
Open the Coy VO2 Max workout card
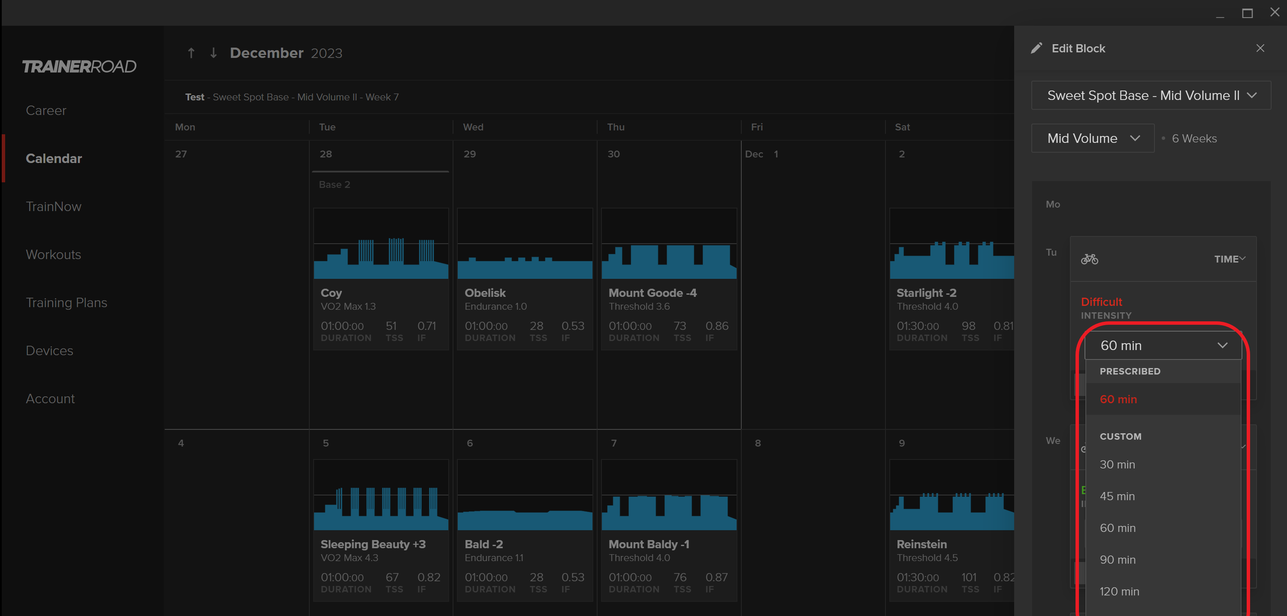[381, 279]
